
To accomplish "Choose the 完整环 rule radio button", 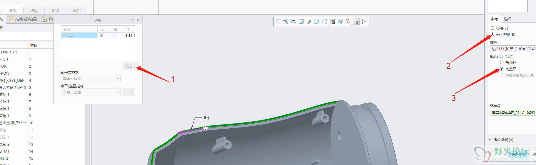I will click(502, 69).
